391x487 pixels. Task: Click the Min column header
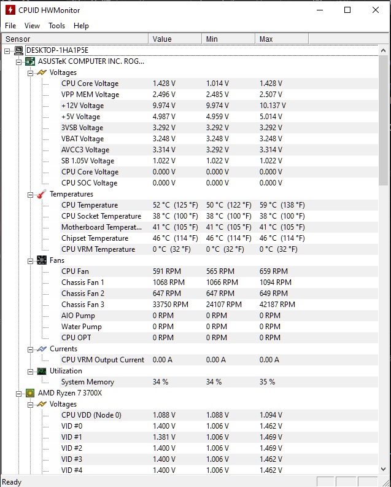point(228,39)
